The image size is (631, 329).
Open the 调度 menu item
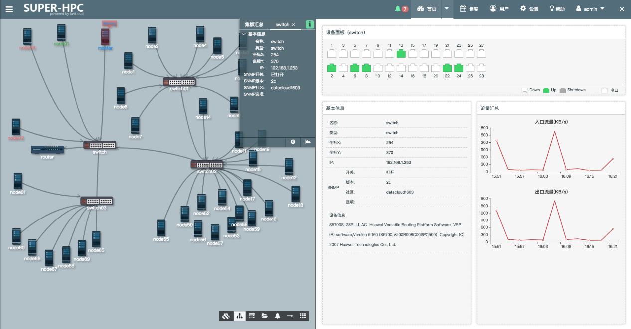pyautogui.click(x=469, y=9)
